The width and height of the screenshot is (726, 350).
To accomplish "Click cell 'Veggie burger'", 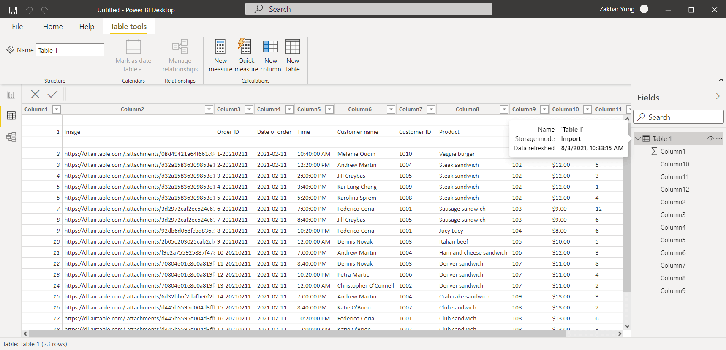I will tap(473, 154).
